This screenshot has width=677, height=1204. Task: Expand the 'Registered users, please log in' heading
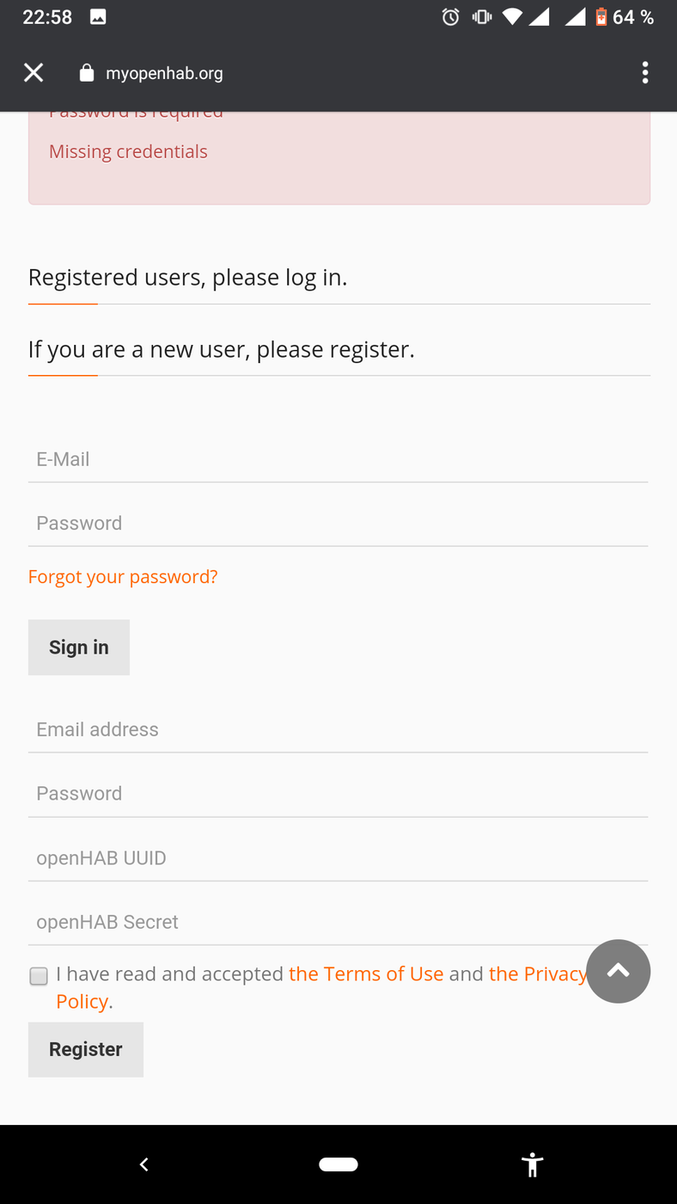pyautogui.click(x=187, y=278)
